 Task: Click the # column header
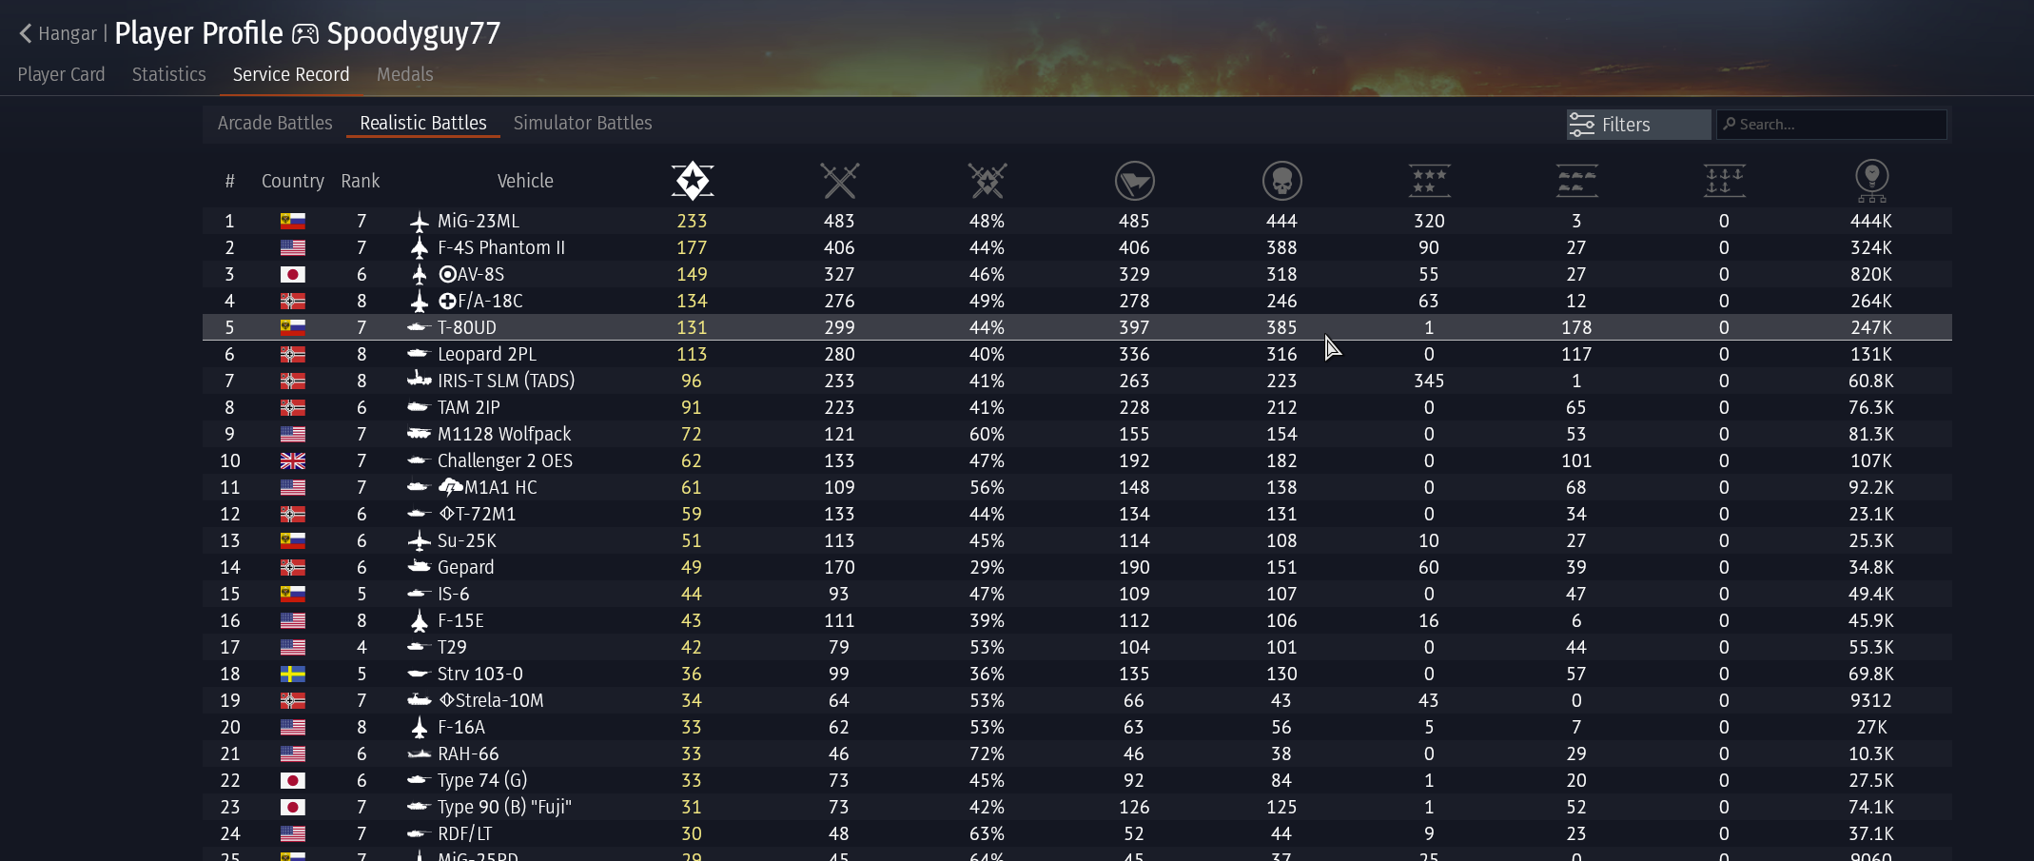point(229,181)
